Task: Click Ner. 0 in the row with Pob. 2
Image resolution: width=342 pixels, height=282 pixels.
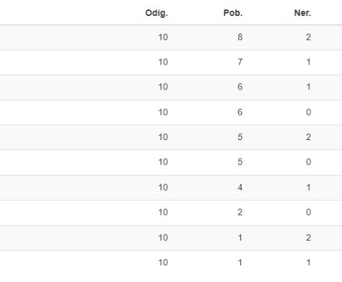Action: click(308, 212)
